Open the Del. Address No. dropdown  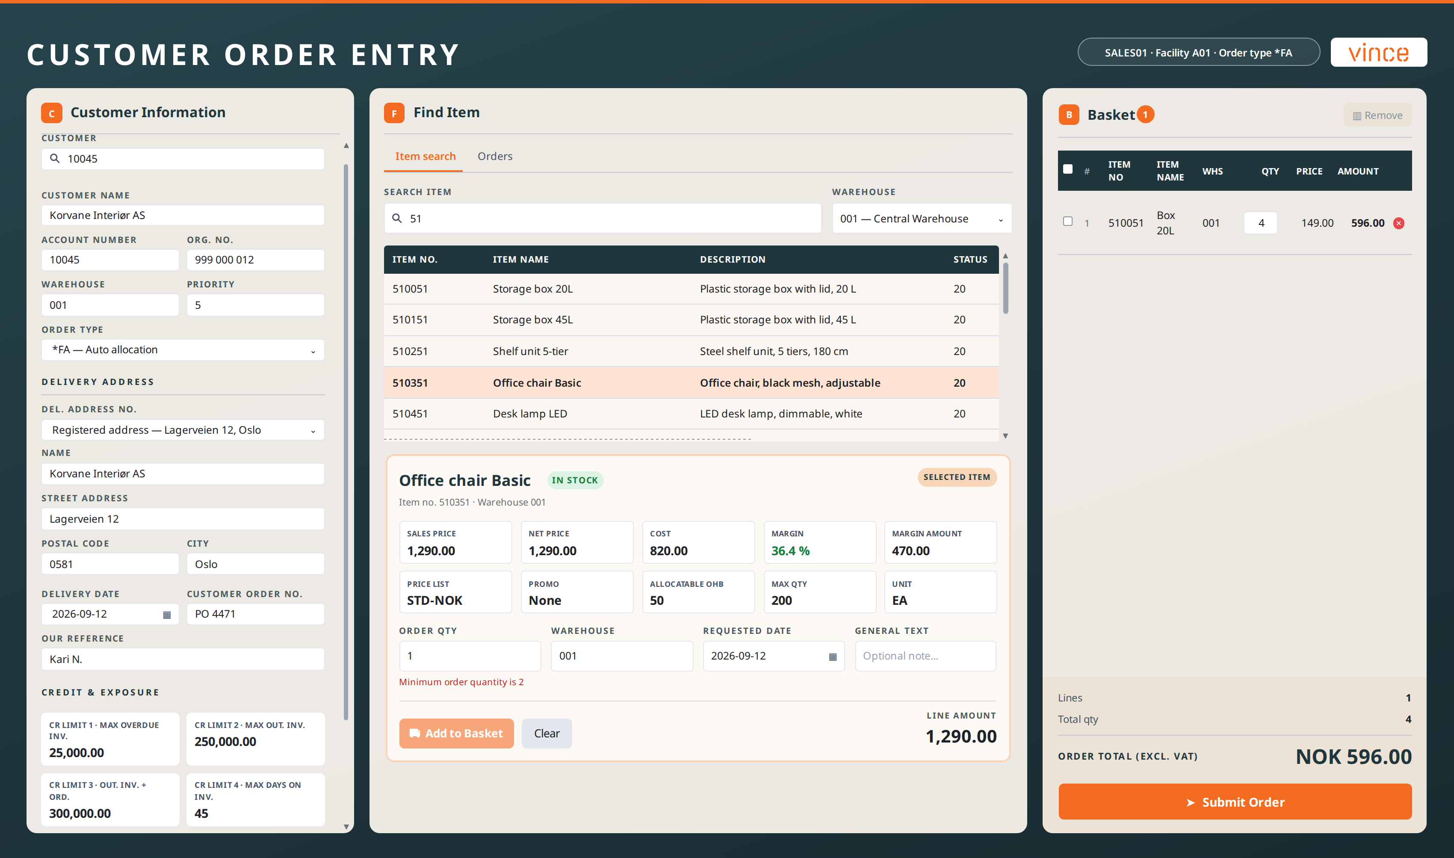click(183, 430)
